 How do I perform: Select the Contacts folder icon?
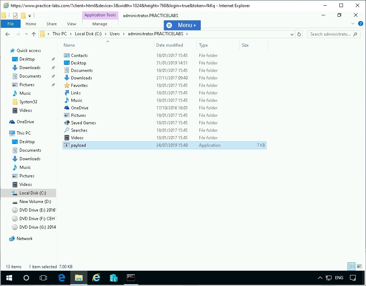pyautogui.click(x=67, y=56)
